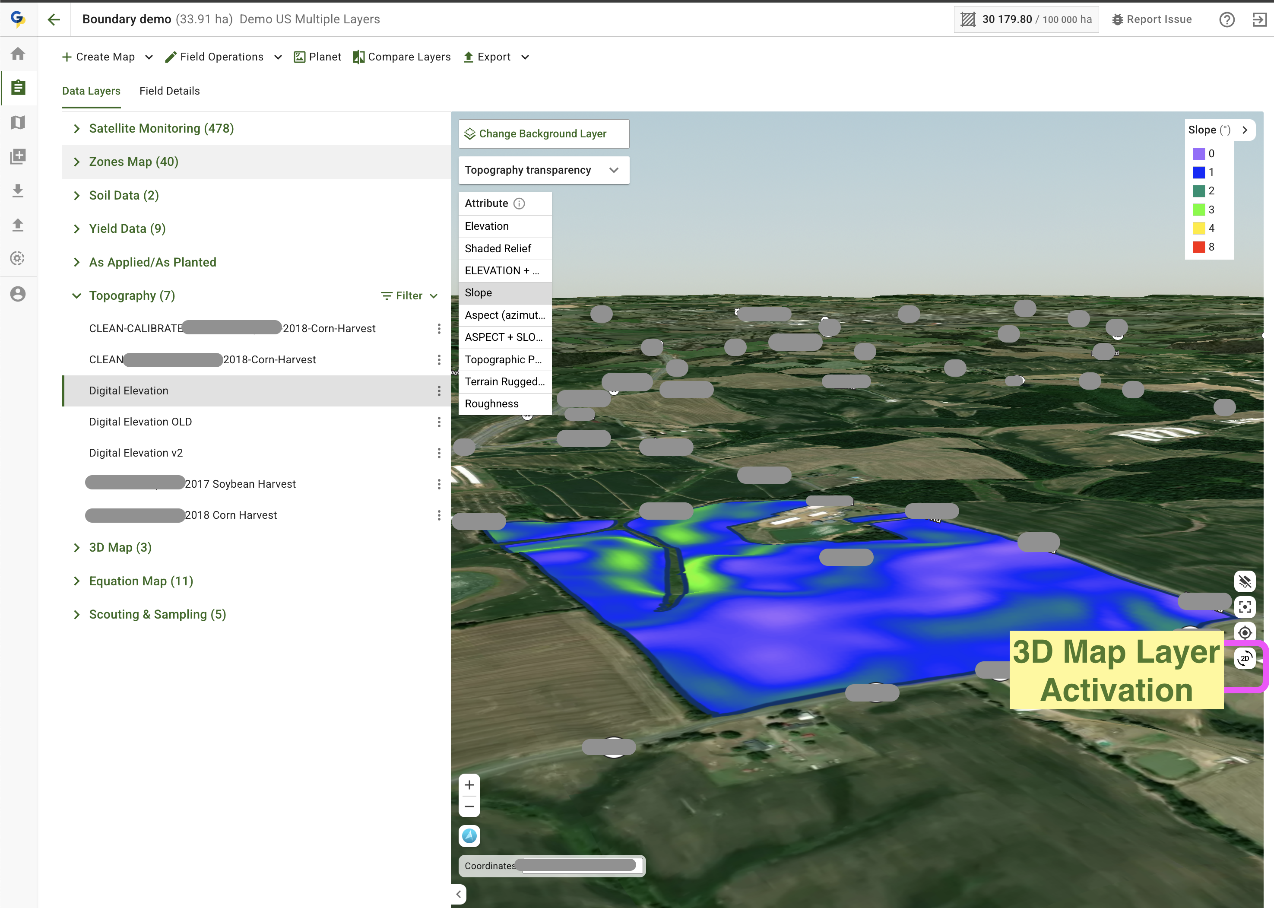The height and width of the screenshot is (908, 1274).
Task: Click the red color swatch in the Slope legend
Action: point(1198,247)
